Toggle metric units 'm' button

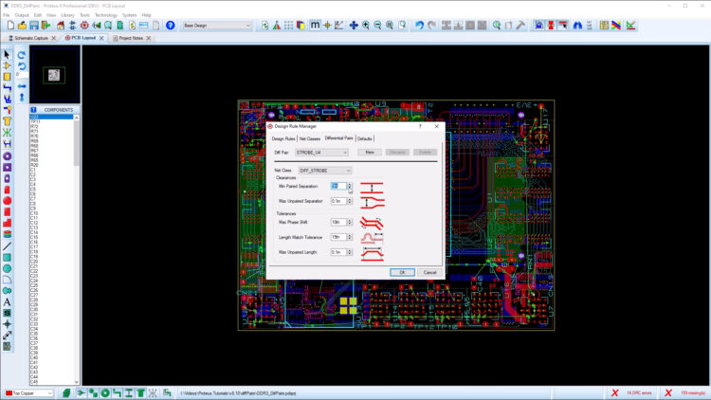tap(316, 26)
